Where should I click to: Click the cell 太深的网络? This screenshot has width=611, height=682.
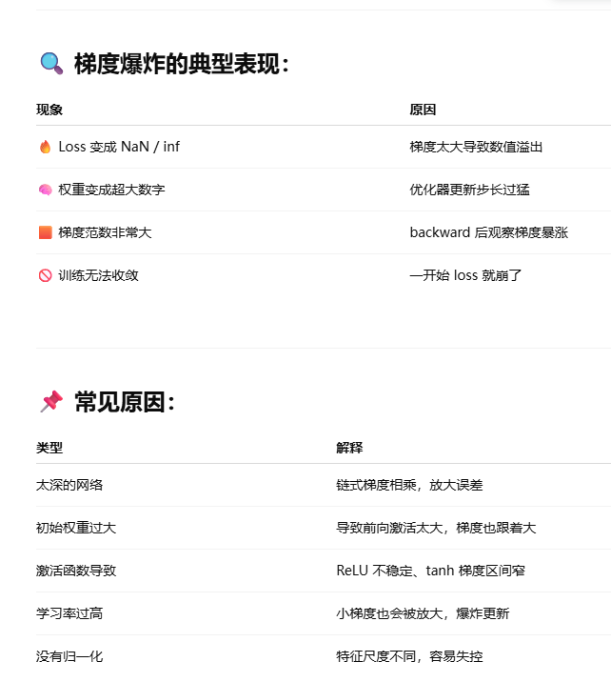point(69,485)
